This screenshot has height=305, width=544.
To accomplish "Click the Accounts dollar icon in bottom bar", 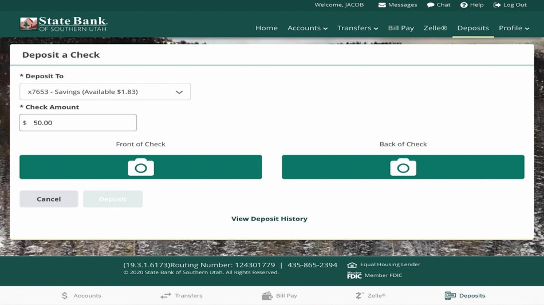I will pos(65,296).
